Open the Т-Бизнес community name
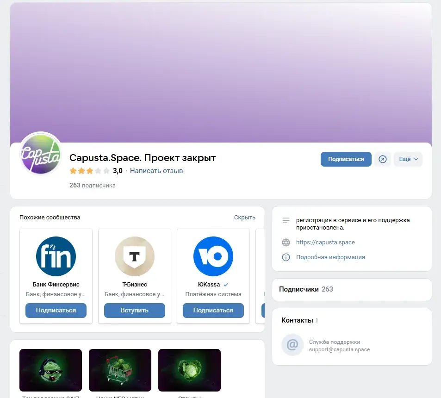 click(x=135, y=284)
